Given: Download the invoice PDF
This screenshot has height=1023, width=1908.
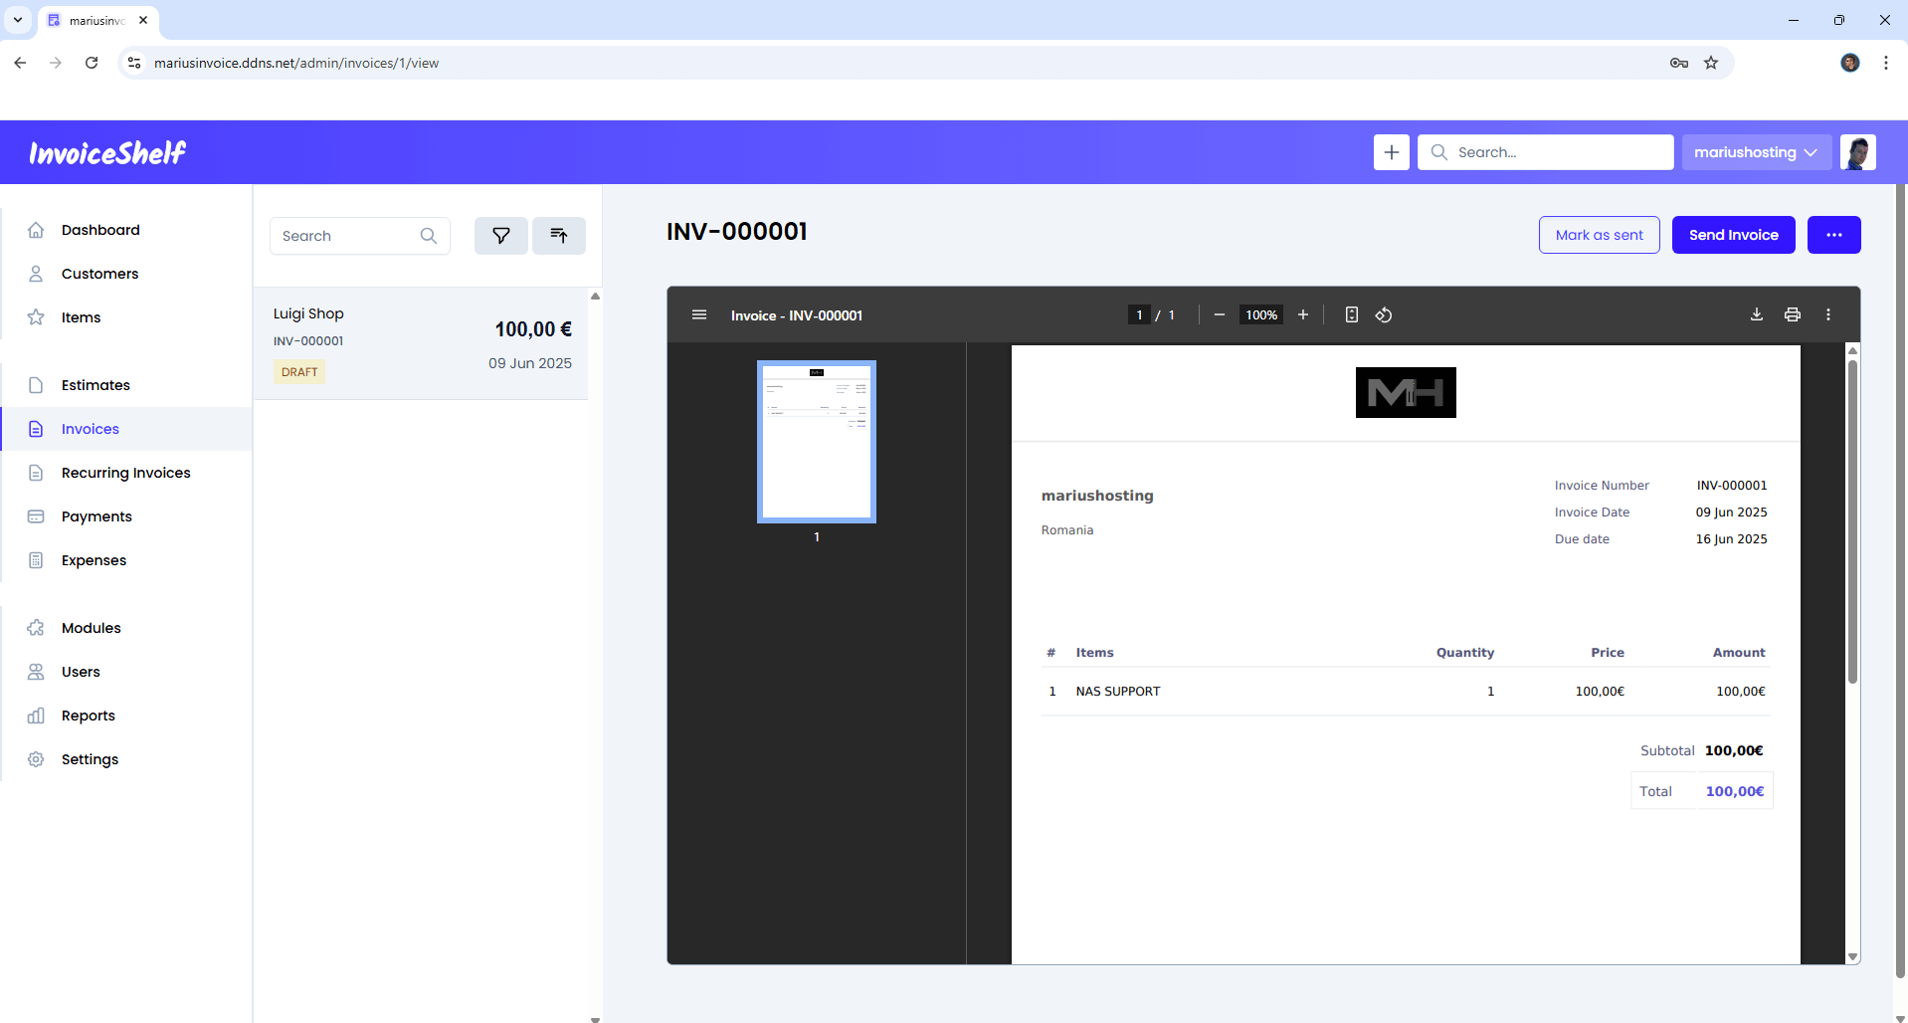Looking at the screenshot, I should point(1757,314).
